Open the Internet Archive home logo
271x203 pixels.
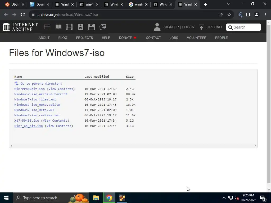click(x=20, y=27)
